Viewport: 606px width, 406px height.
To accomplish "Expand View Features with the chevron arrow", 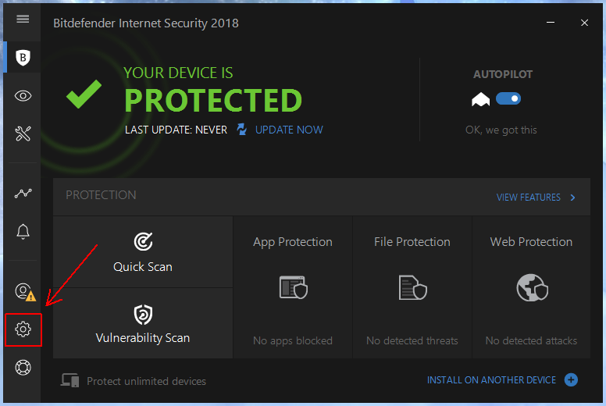I will [x=572, y=198].
